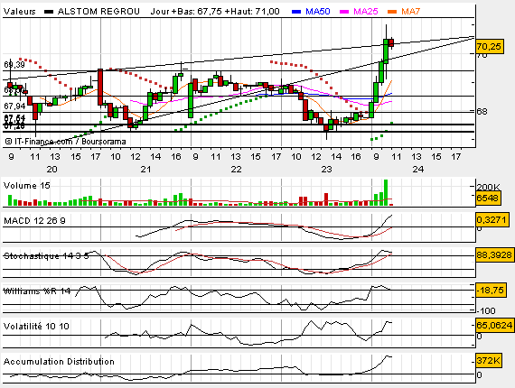The width and height of the screenshot is (515, 388).
Task: Click the date label 21
Action: click(145, 170)
